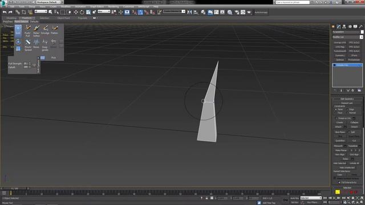Toggle the 3D Snaps icon
The height and width of the screenshot is (205, 365).
134,12
